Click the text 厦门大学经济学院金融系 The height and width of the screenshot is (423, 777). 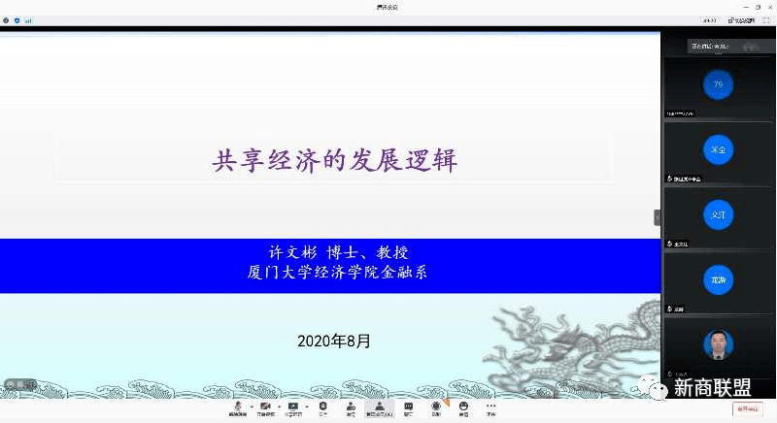tap(337, 272)
